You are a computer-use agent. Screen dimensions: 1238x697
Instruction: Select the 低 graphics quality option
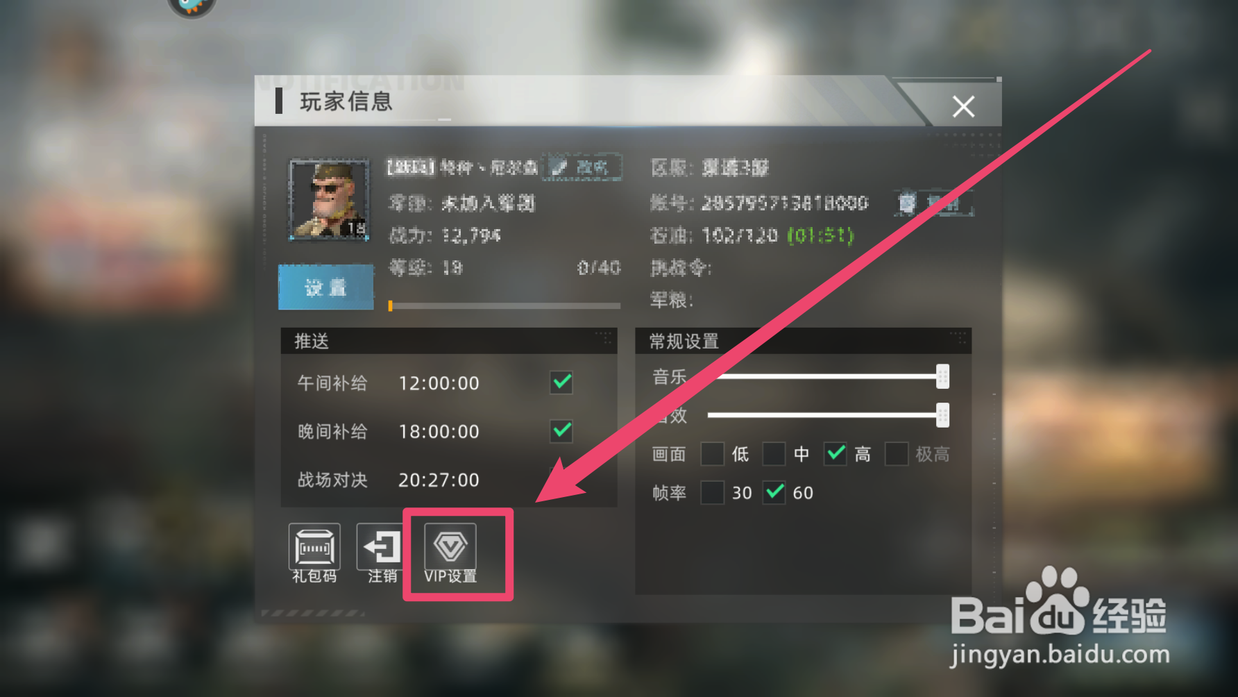713,454
